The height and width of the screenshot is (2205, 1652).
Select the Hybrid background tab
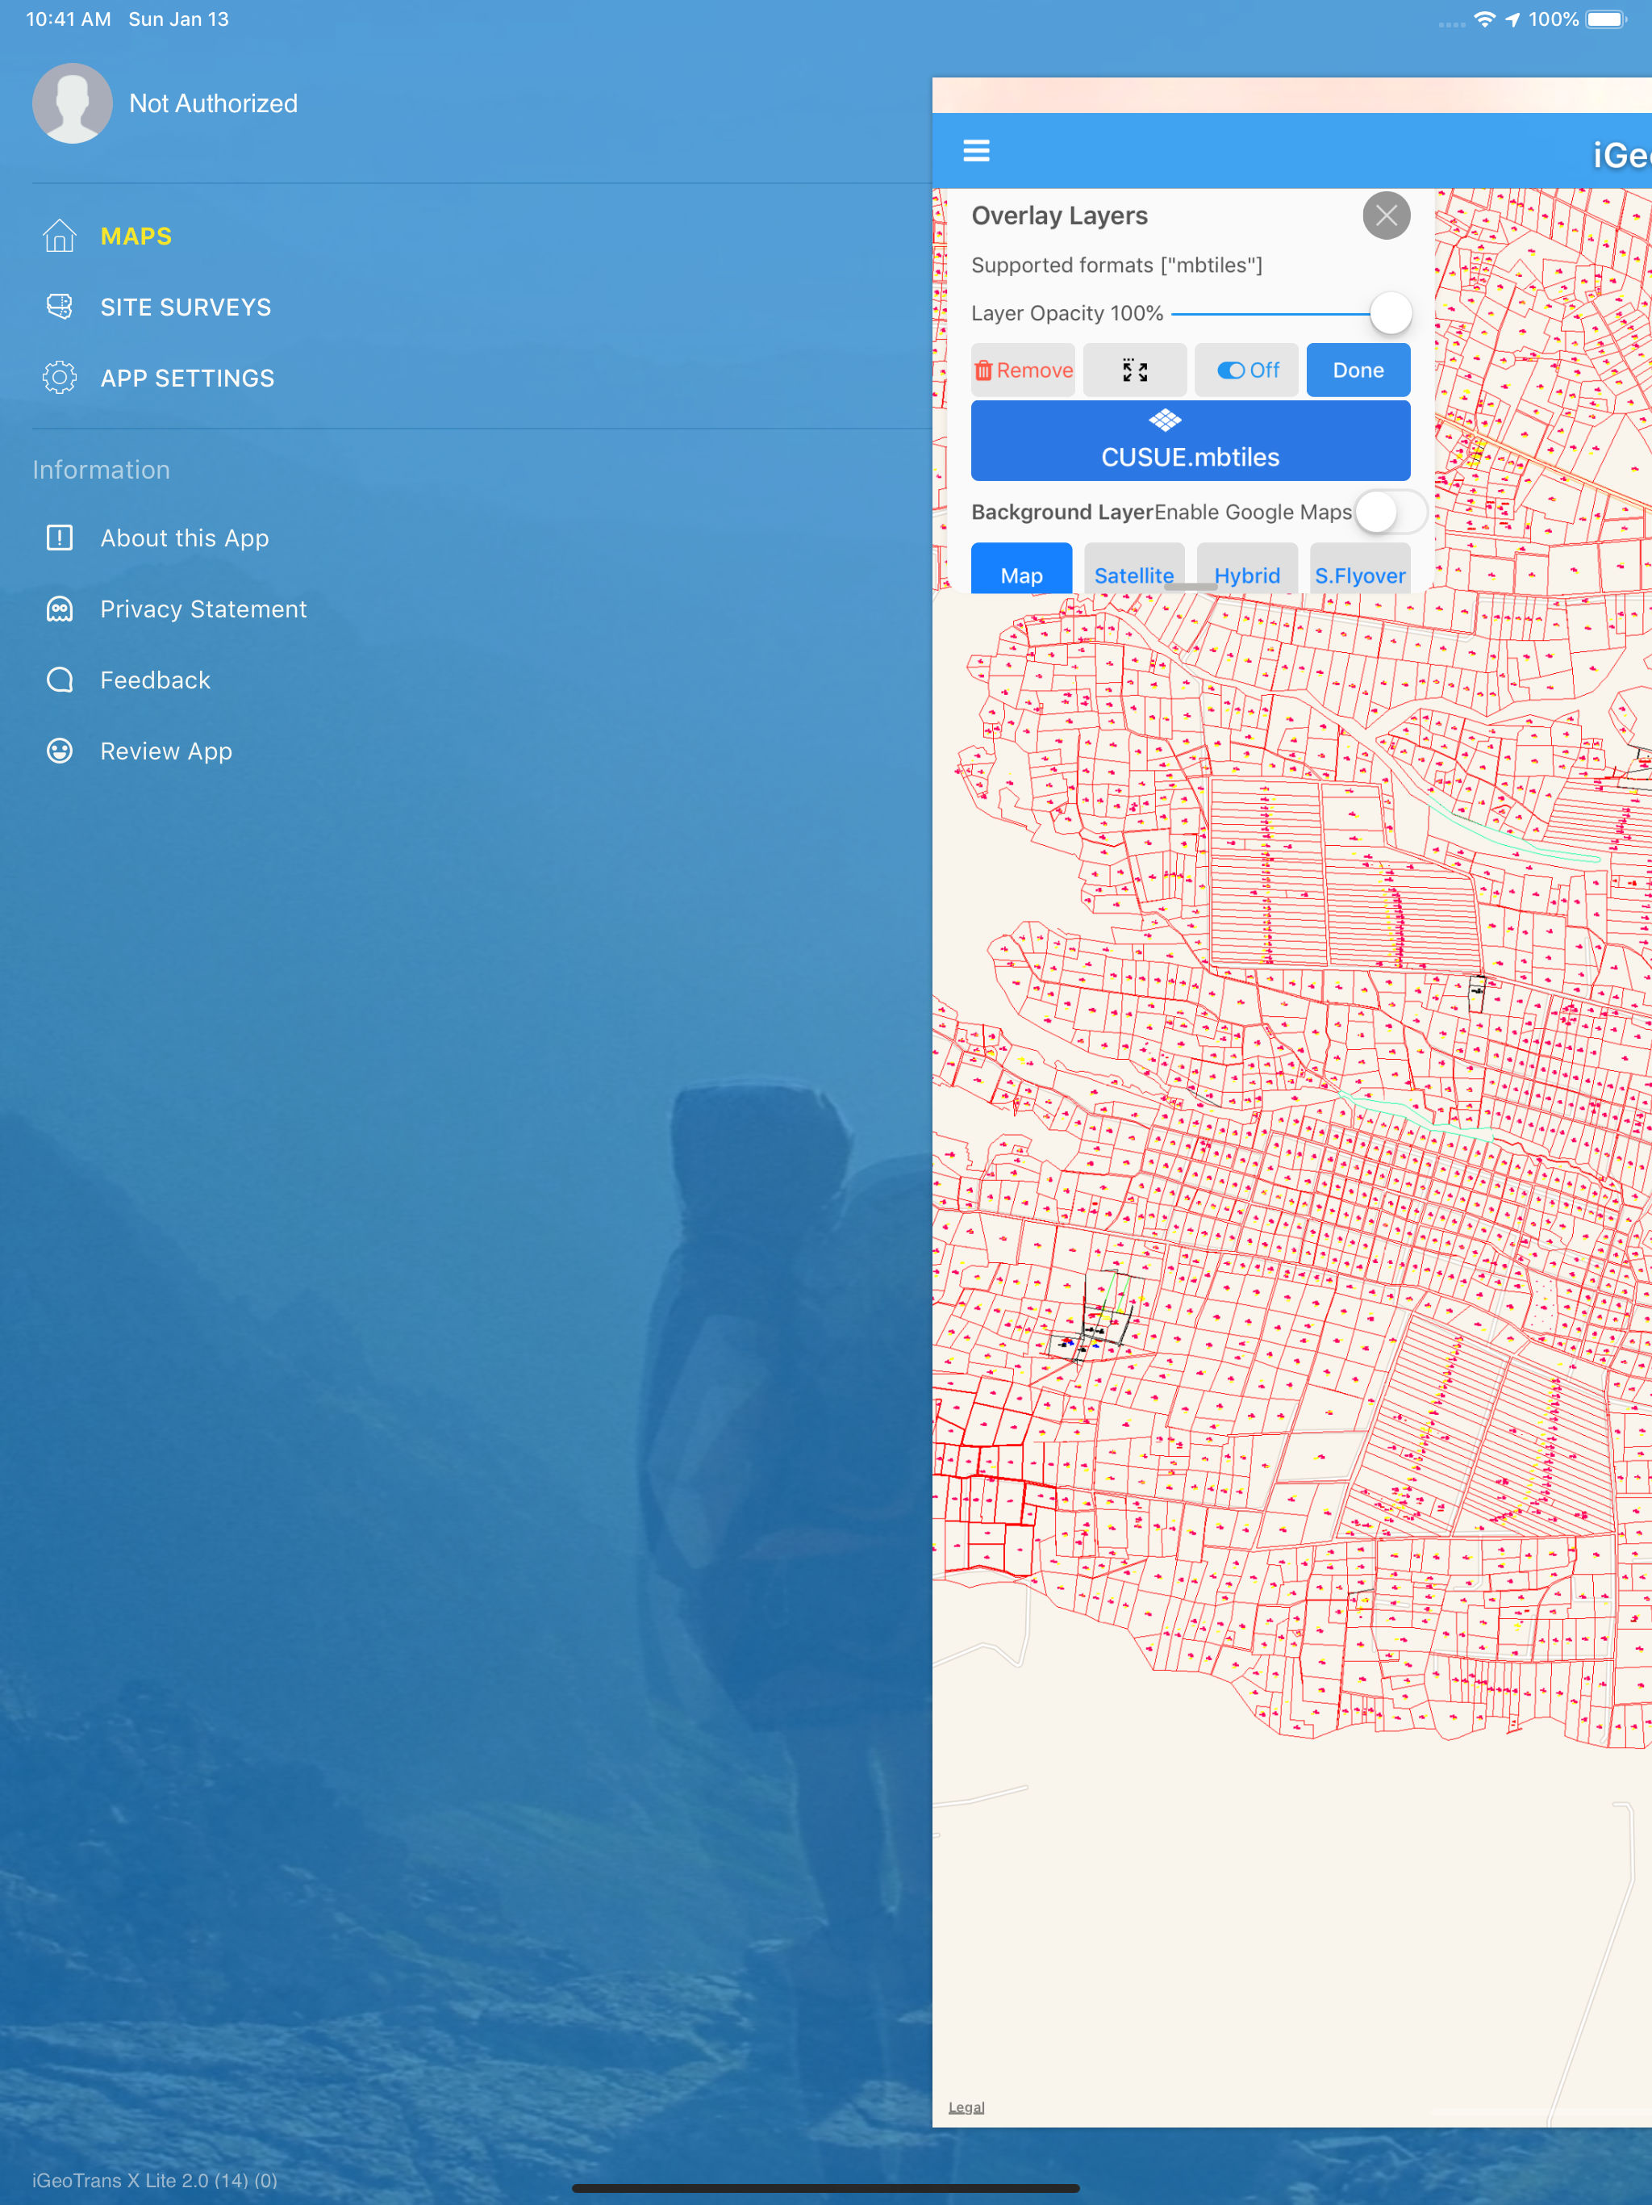[x=1245, y=573]
